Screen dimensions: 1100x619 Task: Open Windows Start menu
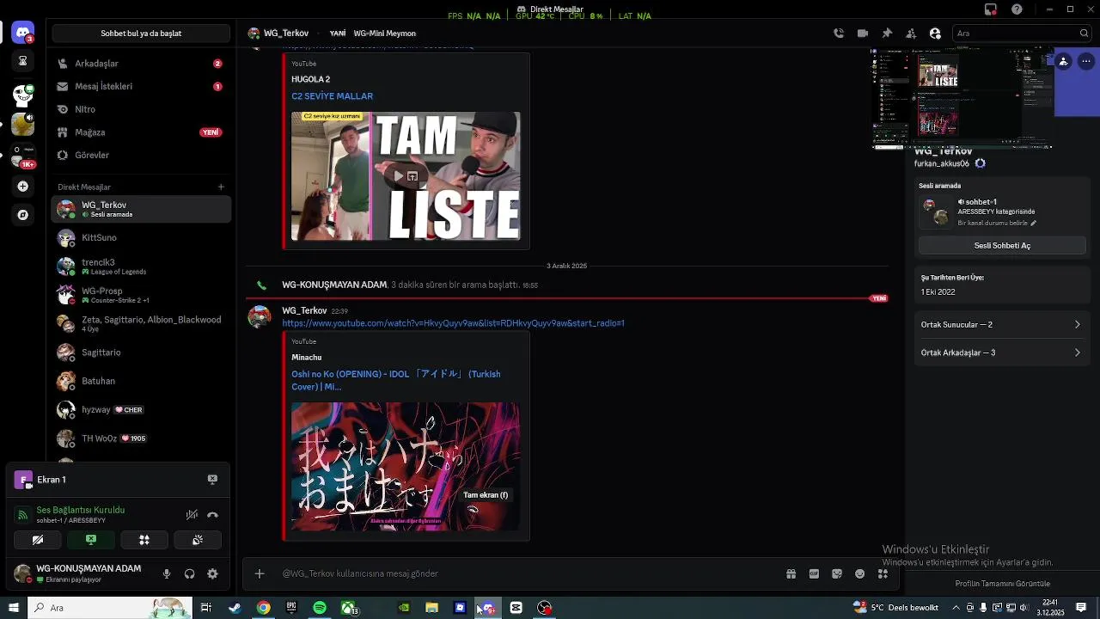point(13,608)
